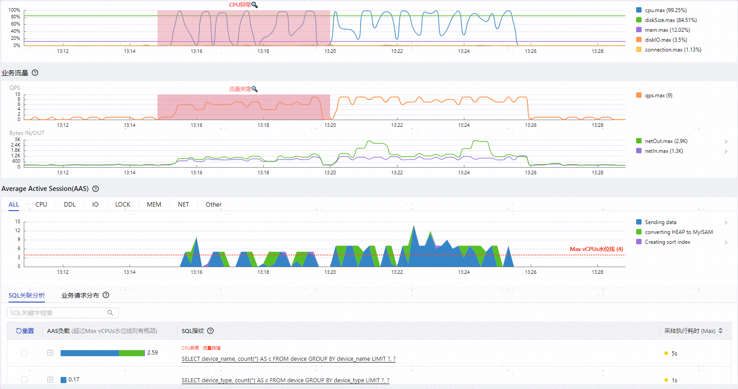Open help icon next to Average Active Session
The height and width of the screenshot is (389, 738).
[96, 189]
